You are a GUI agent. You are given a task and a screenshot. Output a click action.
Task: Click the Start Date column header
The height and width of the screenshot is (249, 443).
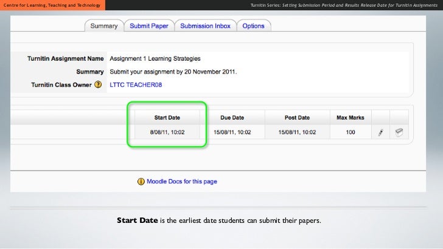click(x=167, y=118)
